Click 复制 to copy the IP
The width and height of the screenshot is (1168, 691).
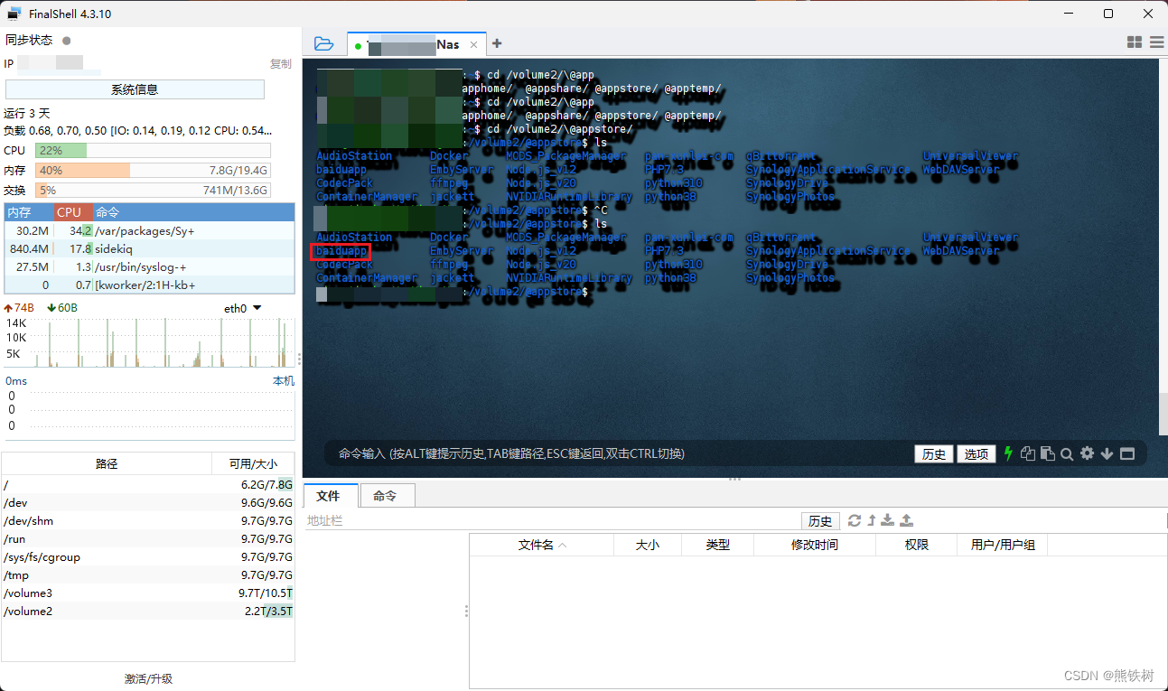click(281, 64)
